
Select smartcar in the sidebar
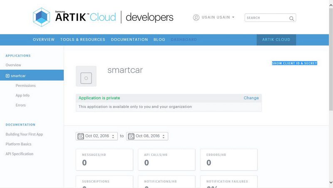point(32,75)
